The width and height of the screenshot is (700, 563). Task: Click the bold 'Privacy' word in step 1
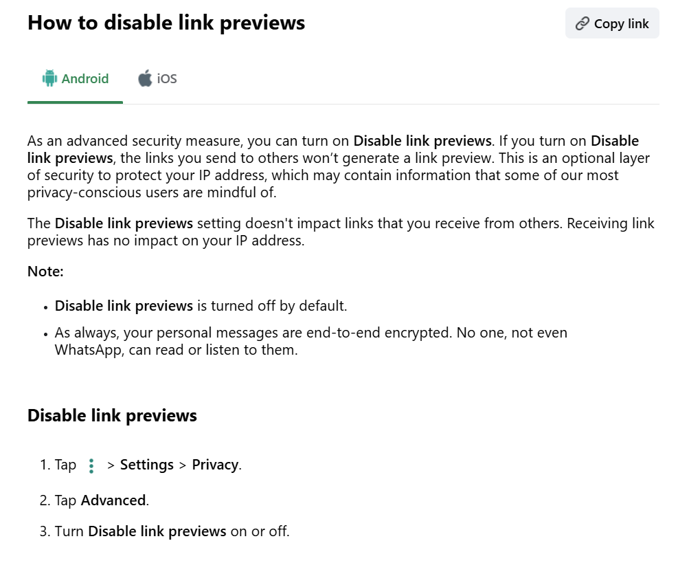click(215, 465)
